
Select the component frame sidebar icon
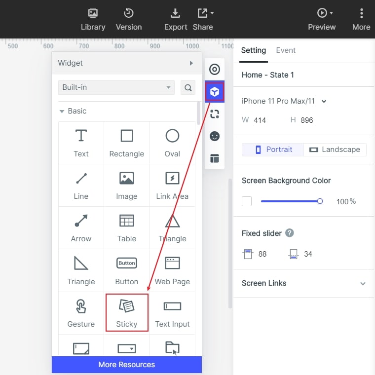[x=215, y=114]
